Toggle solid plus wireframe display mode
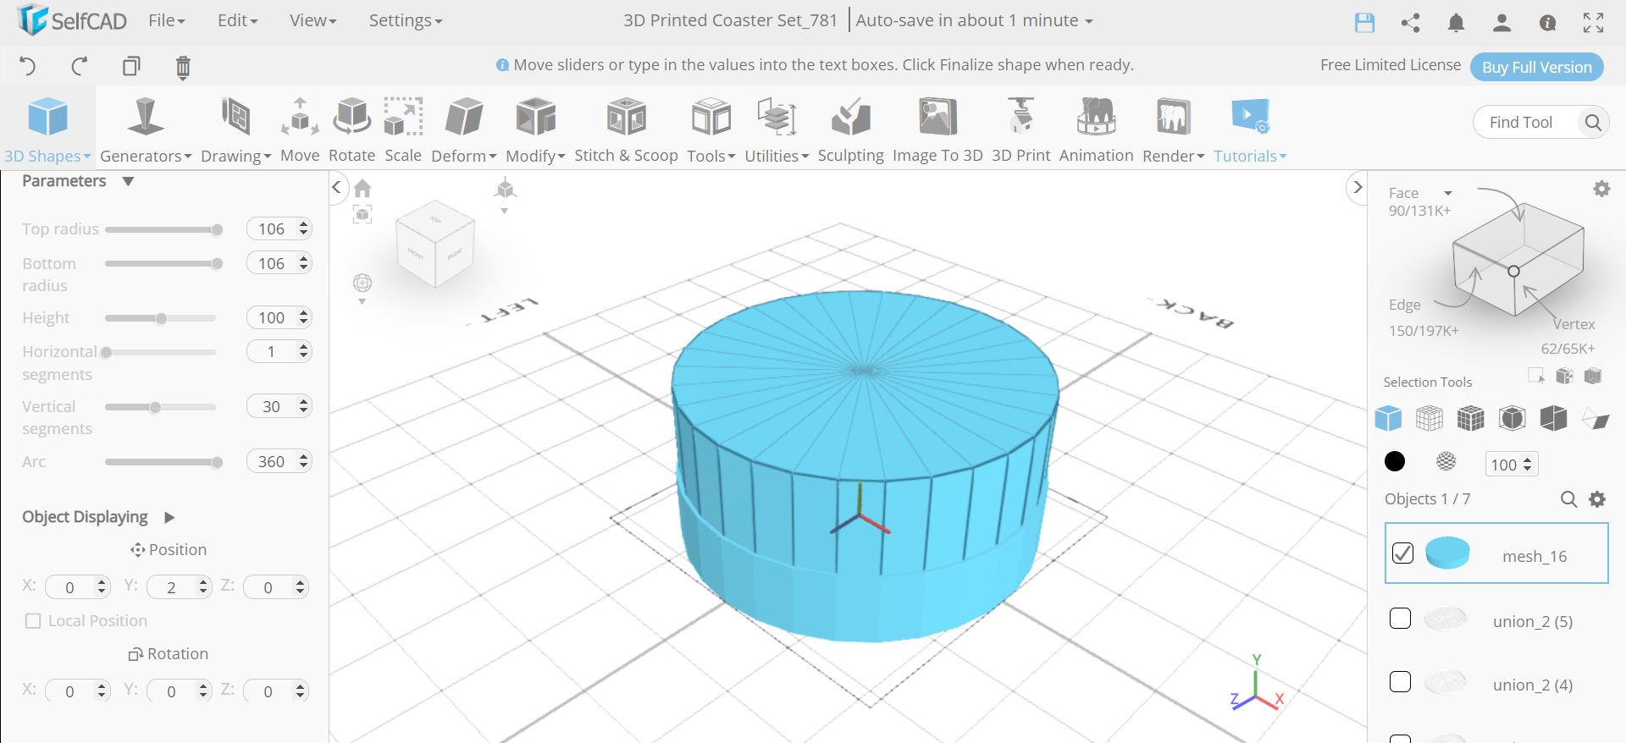 pyautogui.click(x=1471, y=418)
